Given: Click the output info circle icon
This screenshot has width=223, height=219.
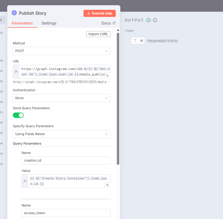Looking at the screenshot, I should (x=155, y=20).
